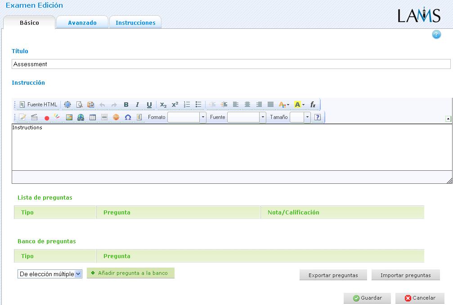Click the Título input field
This screenshot has width=453, height=305.
[231, 64]
